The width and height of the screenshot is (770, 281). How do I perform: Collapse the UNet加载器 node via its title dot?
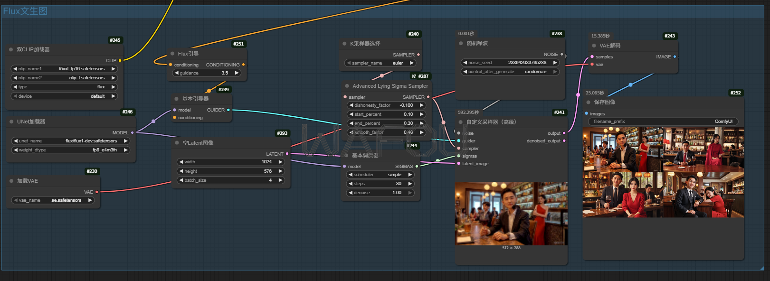tap(11, 122)
